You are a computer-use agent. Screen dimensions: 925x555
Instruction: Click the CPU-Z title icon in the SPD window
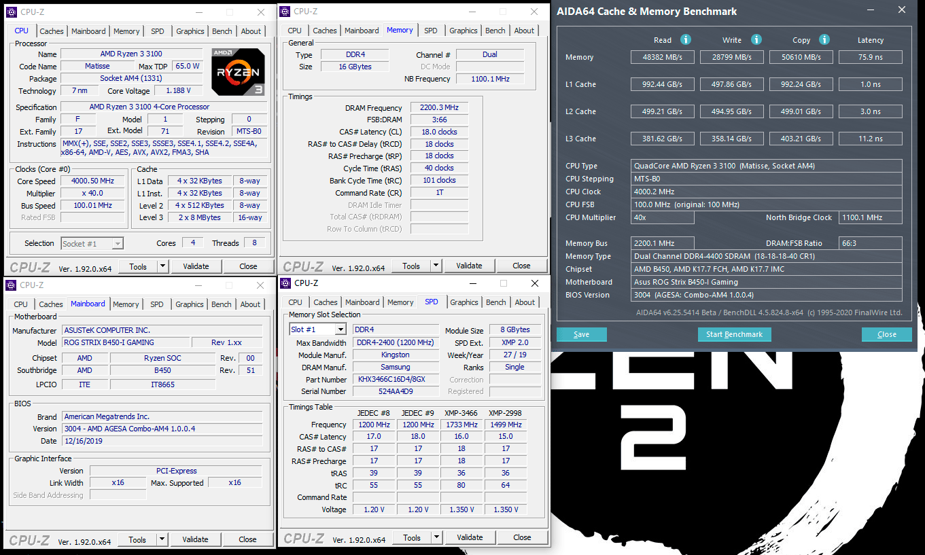pyautogui.click(x=285, y=283)
